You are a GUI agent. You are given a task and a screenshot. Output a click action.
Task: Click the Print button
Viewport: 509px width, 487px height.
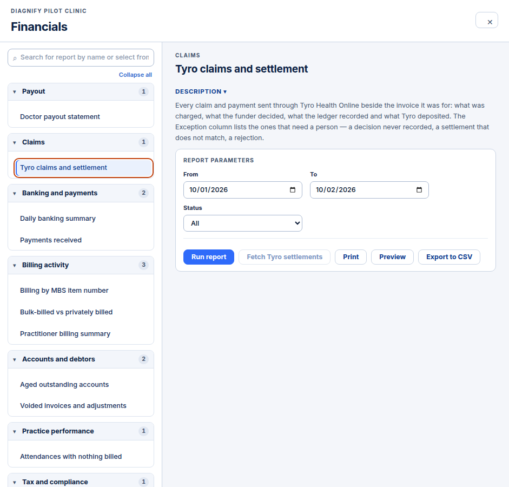(351, 257)
